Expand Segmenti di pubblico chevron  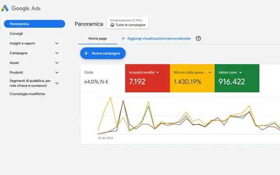point(57,83)
